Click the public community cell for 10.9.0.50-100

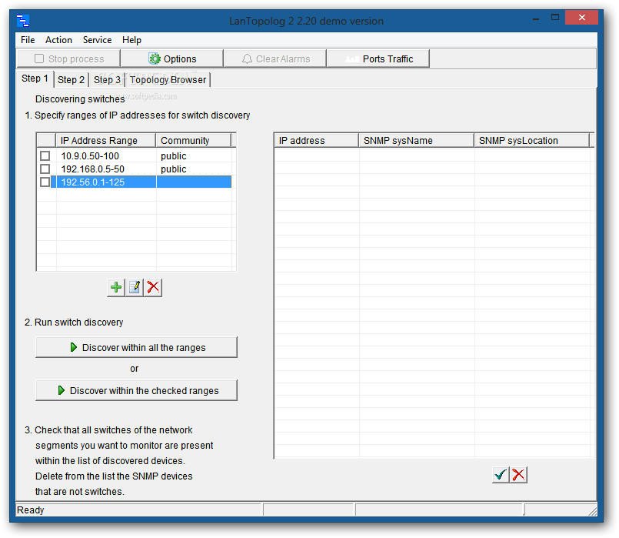click(194, 155)
